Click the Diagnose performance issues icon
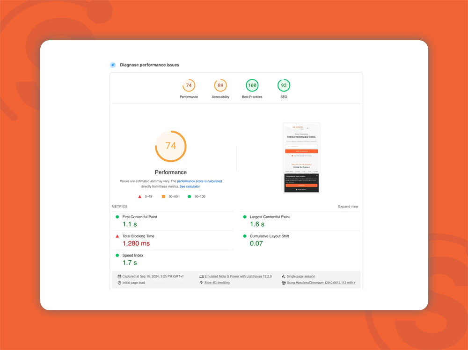Image resolution: width=468 pixels, height=350 pixels. [x=113, y=65]
